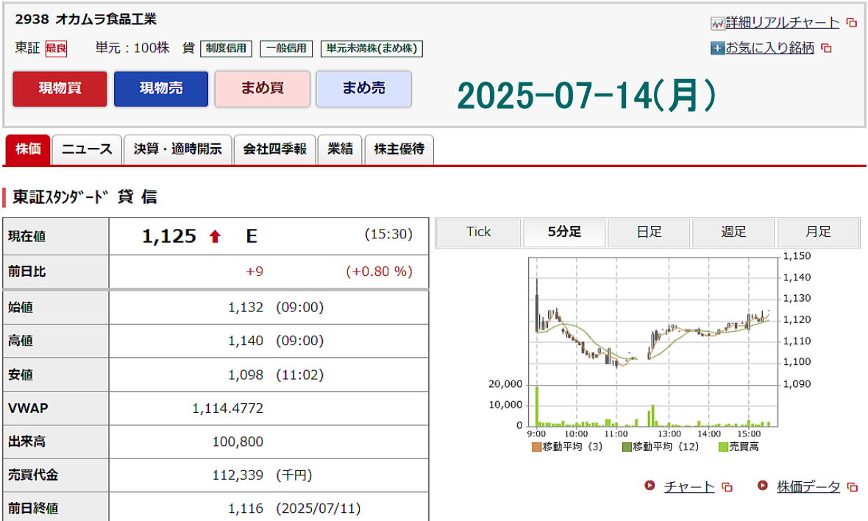Click the VWAP value 1,114.4772
The height and width of the screenshot is (521, 868).
click(227, 408)
